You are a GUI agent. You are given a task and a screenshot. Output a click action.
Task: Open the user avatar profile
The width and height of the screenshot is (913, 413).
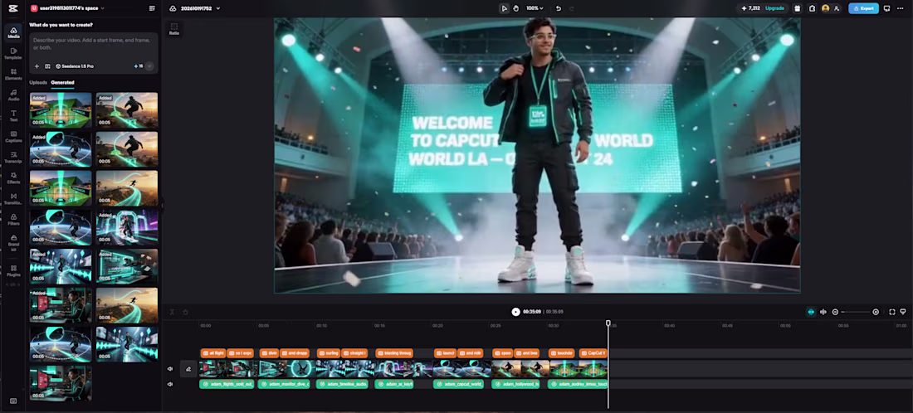pos(825,8)
